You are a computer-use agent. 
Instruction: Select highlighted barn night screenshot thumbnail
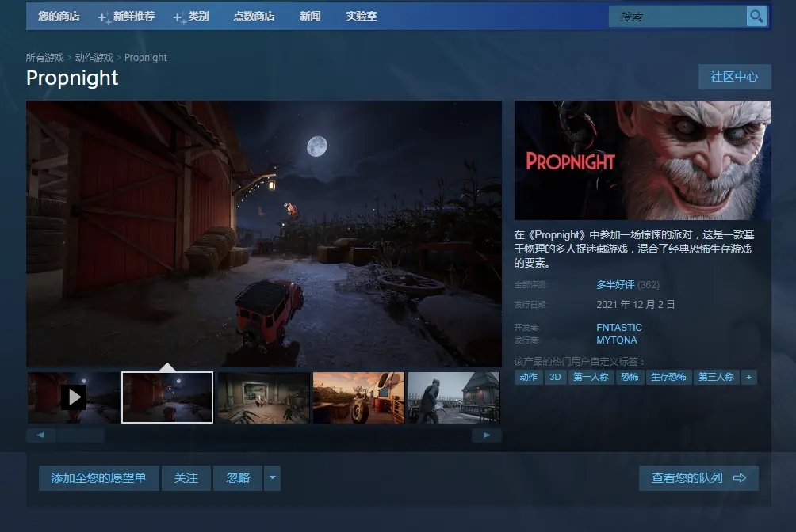point(167,397)
